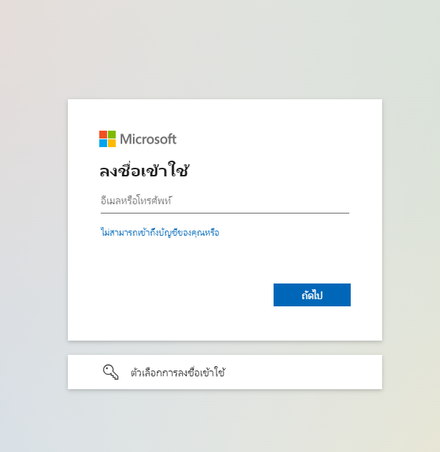This screenshot has width=440, height=452.
Task: Click empty card space left of ถัดไป button
Action: 184,295
